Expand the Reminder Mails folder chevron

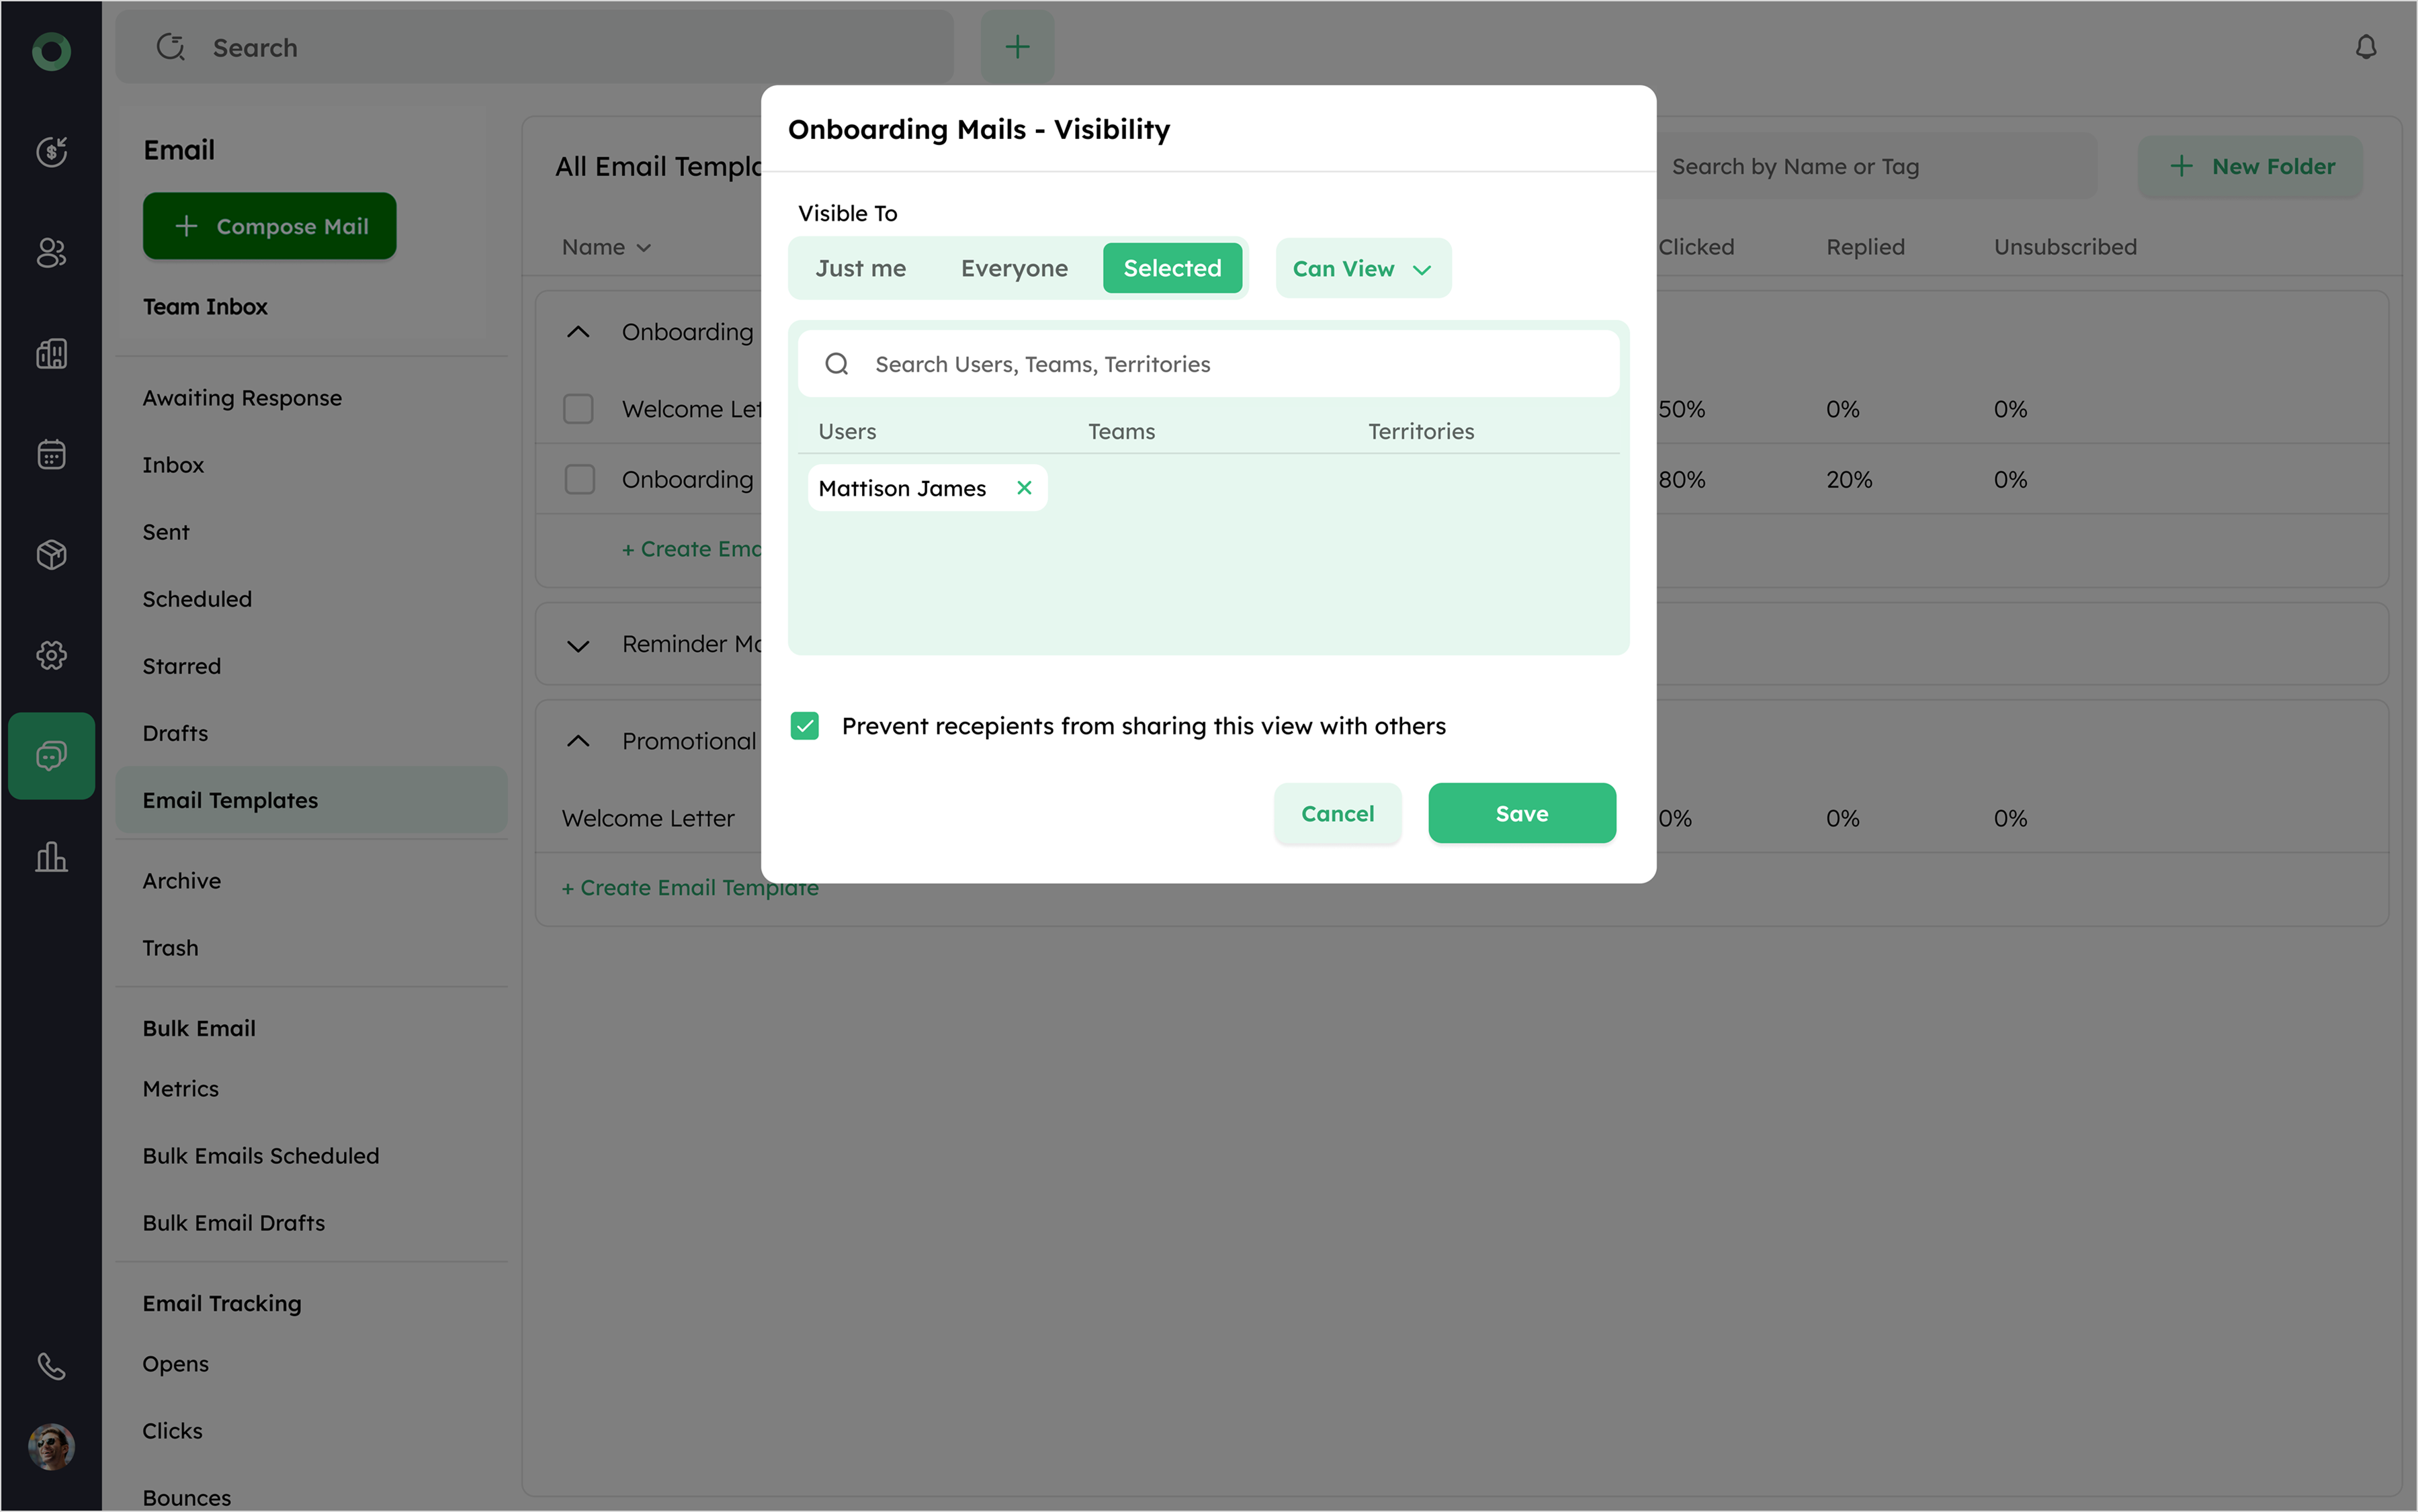pos(578,645)
